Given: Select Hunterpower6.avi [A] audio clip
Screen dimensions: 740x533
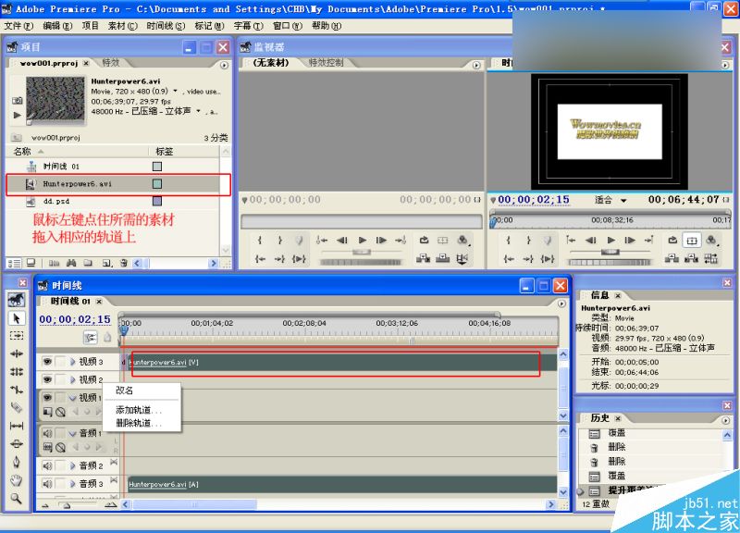Looking at the screenshot, I should tap(342, 484).
